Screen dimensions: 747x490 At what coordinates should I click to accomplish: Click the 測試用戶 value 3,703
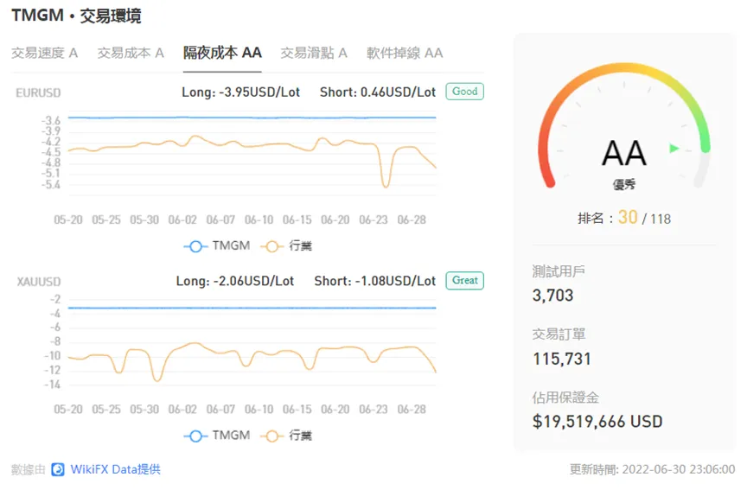(552, 296)
